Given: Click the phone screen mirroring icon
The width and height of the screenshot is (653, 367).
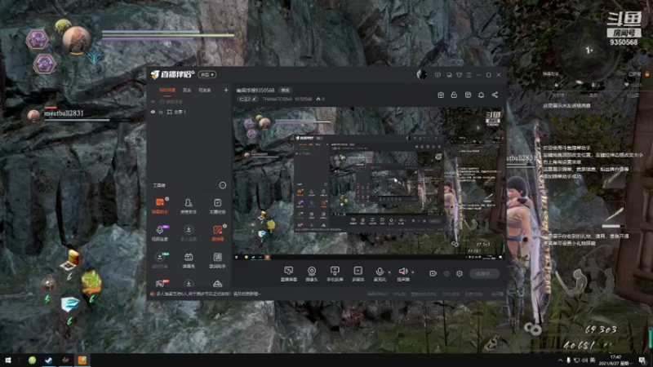Looking at the screenshot, I should point(335,274).
